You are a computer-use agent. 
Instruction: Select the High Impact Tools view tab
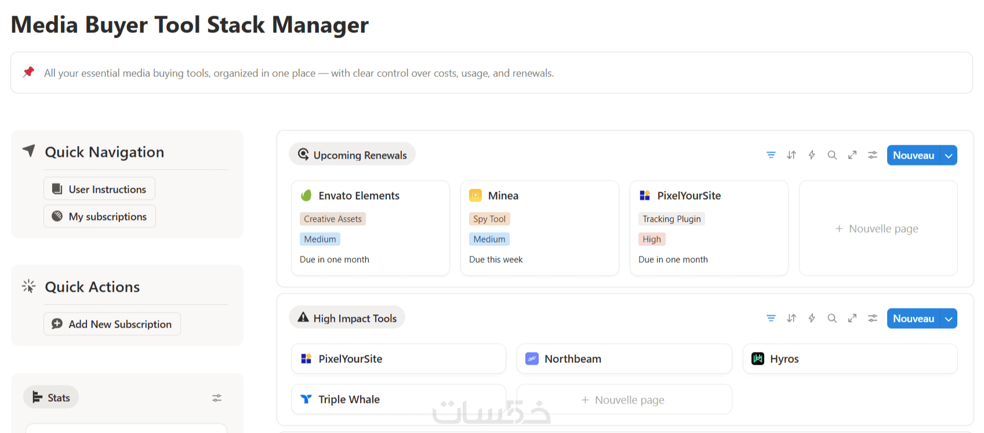point(347,317)
